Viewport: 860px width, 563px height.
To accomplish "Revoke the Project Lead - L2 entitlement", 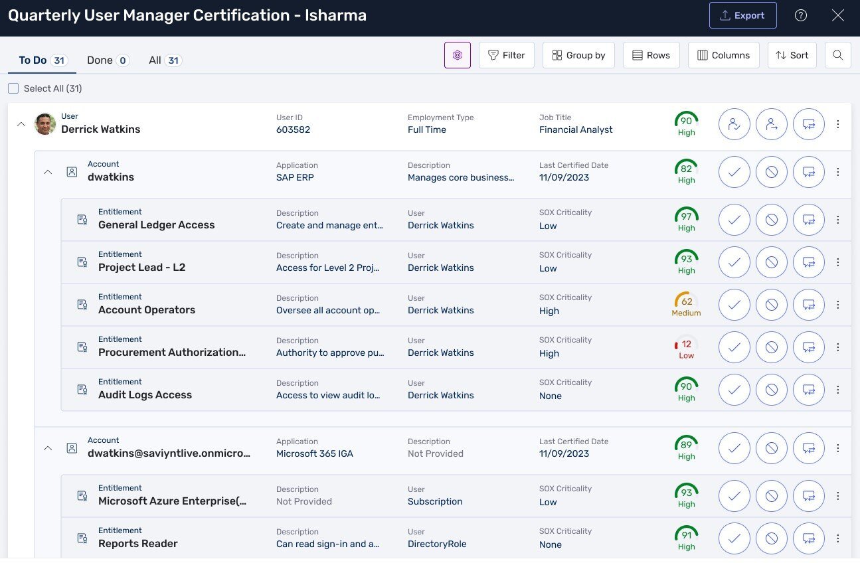I will pyautogui.click(x=772, y=262).
